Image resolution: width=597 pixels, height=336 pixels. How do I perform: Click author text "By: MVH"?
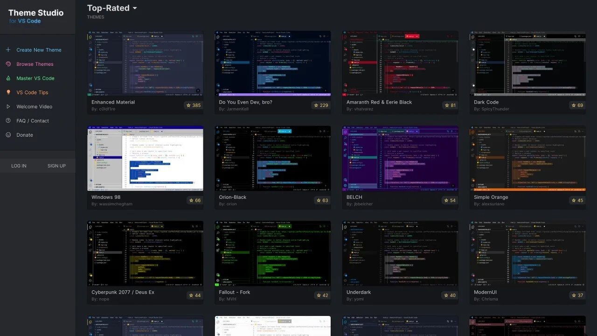(228, 299)
